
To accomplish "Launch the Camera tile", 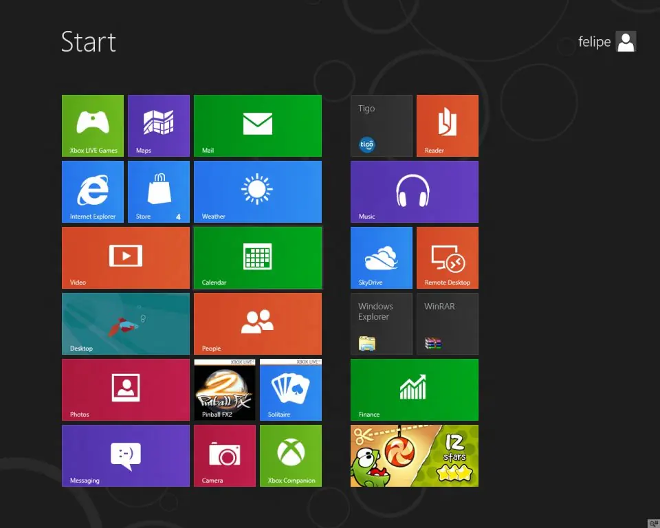I will (x=225, y=456).
